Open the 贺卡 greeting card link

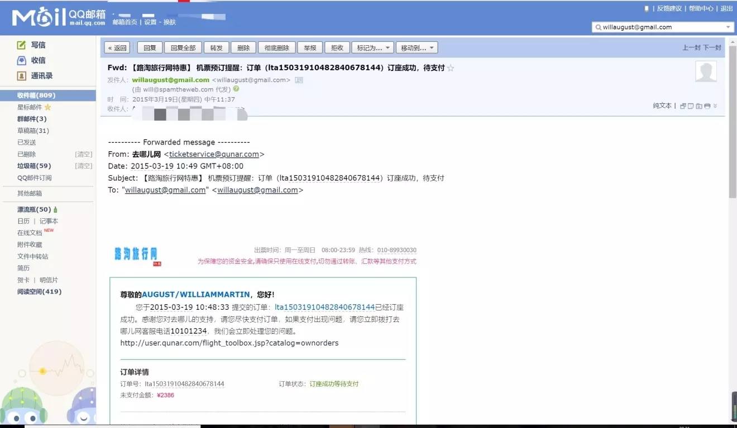click(23, 280)
